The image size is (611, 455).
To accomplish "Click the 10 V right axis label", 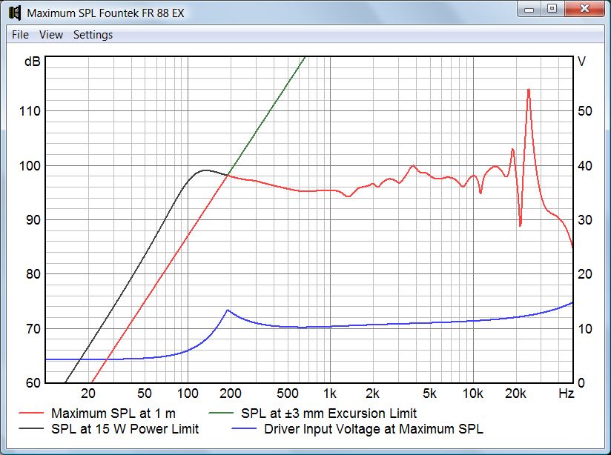I will point(585,329).
